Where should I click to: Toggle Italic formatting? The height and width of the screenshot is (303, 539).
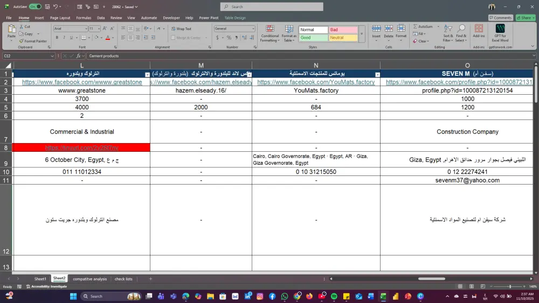tap(64, 37)
